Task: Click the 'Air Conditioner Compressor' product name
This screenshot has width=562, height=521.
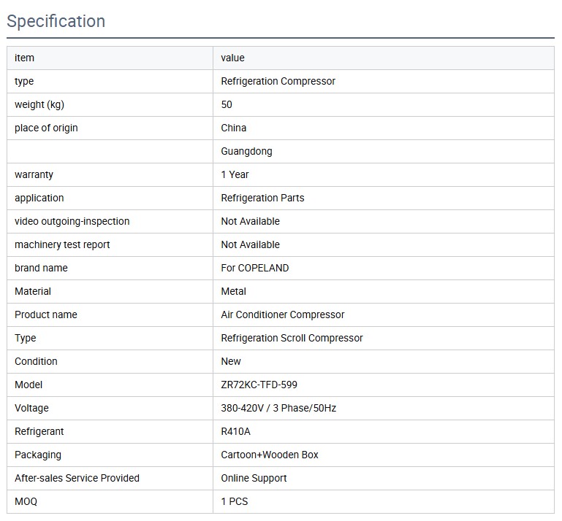Action: (x=282, y=314)
